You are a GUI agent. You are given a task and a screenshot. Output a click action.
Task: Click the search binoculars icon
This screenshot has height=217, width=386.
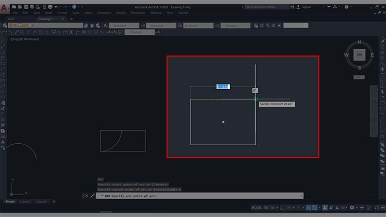coord(292,7)
